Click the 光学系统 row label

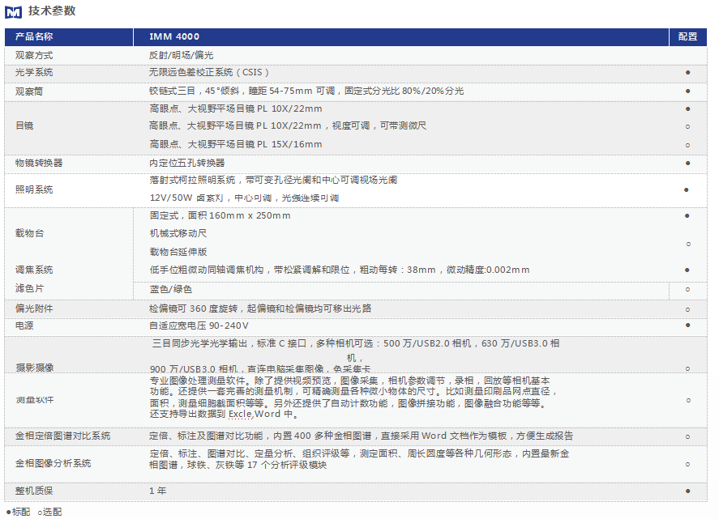(34, 72)
